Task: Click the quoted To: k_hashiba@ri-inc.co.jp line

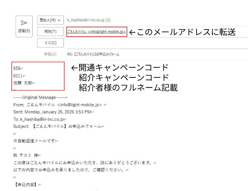Action: coord(39,119)
